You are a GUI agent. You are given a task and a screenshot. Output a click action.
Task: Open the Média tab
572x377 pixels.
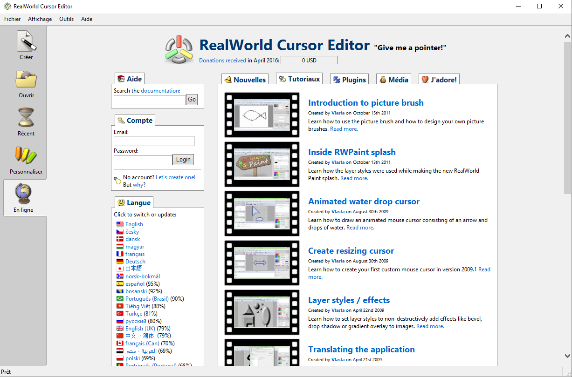(393, 79)
